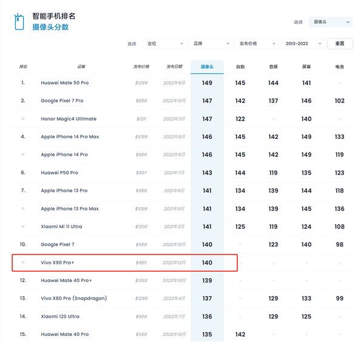Screen dimensions: 364x342
Task: Sort by the 音频 column header
Action: [x=273, y=67]
